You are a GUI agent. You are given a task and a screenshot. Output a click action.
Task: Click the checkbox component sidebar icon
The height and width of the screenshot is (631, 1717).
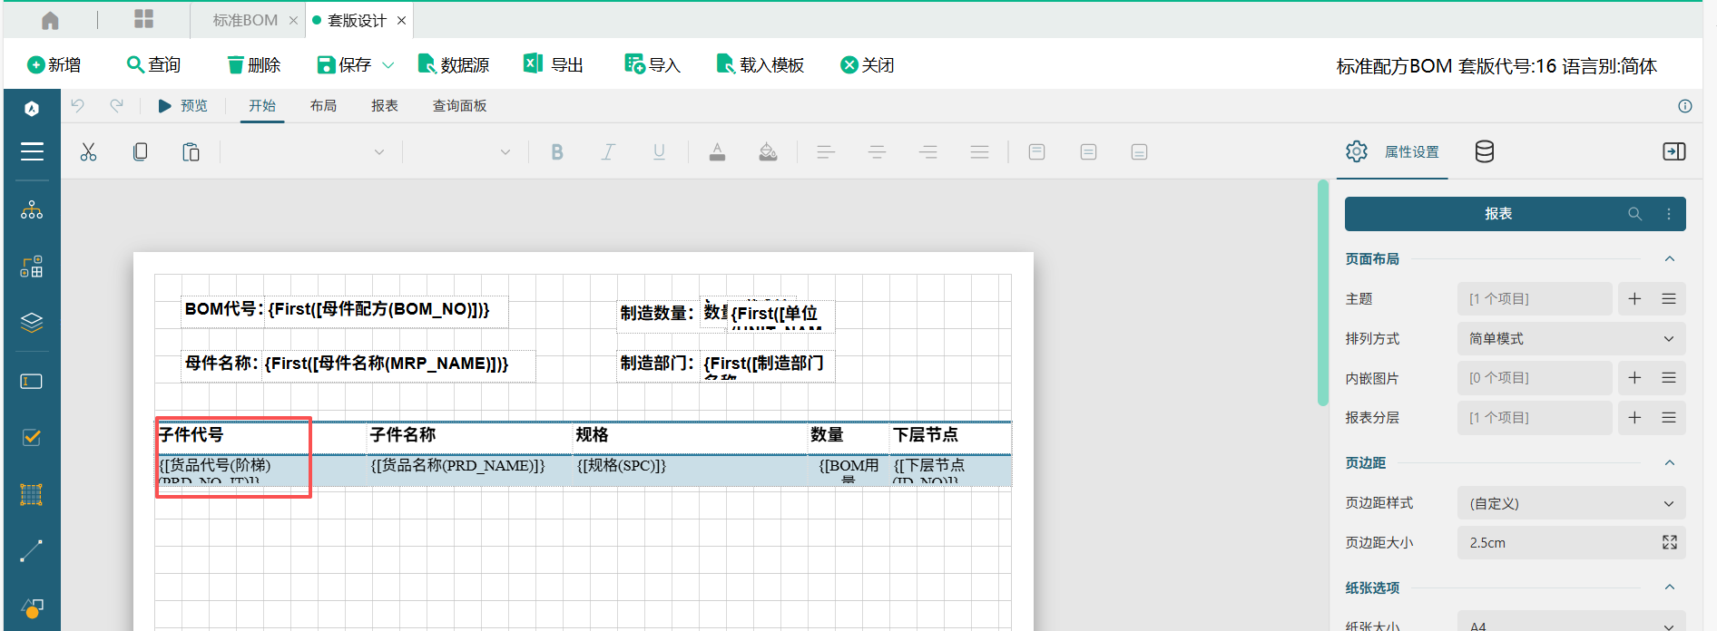32,438
